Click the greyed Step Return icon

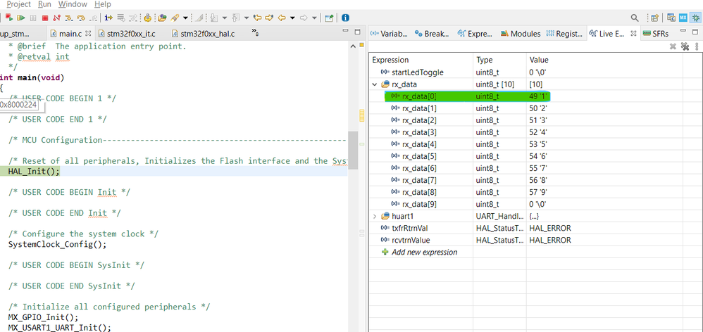[x=93, y=18]
